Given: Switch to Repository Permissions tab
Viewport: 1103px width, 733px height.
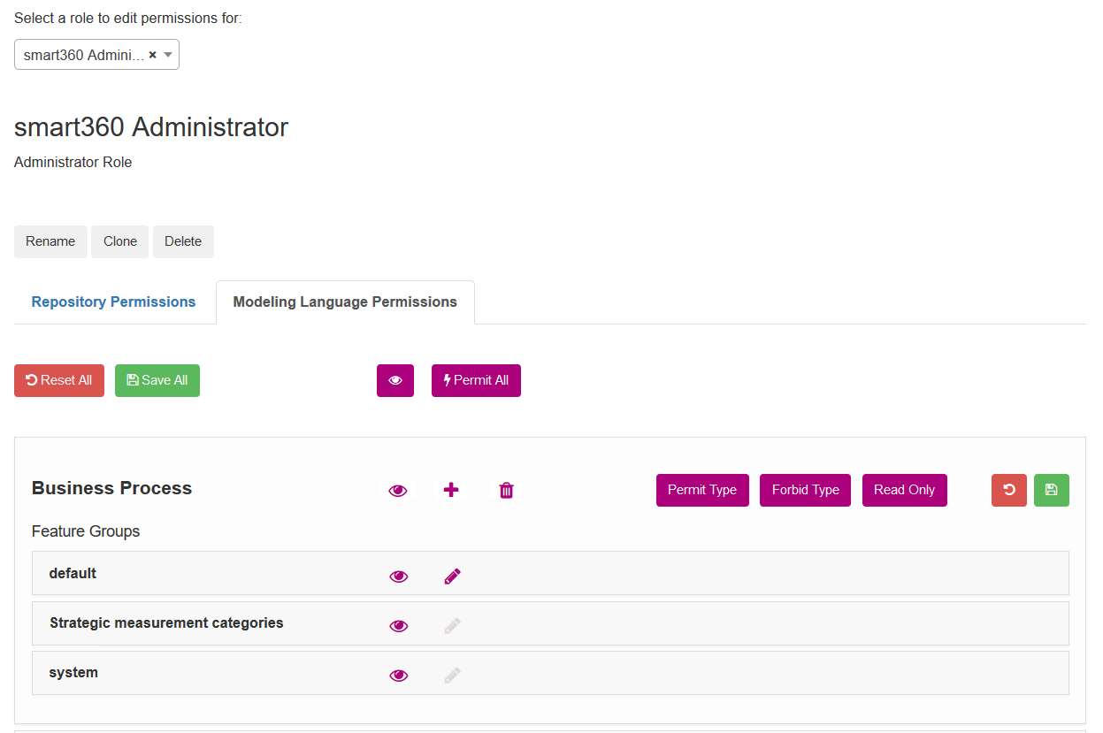Looking at the screenshot, I should click(113, 302).
